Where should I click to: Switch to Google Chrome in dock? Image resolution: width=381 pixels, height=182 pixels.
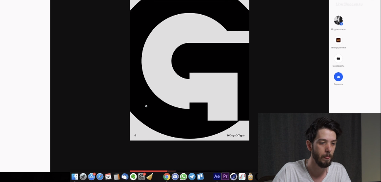coord(167,176)
